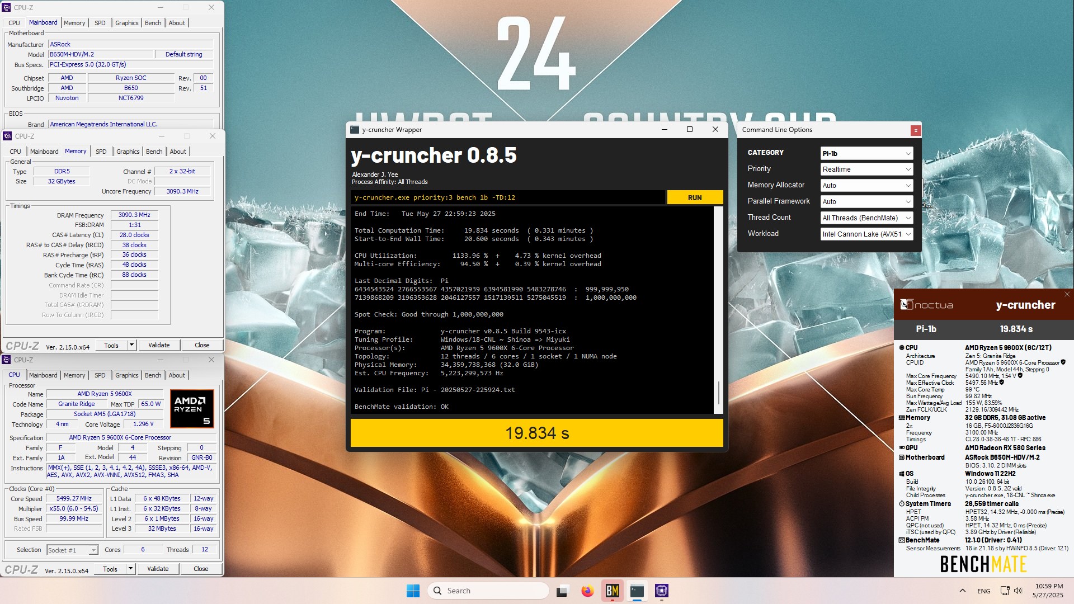Click Validate in the CPU-Z CPU window
The image size is (1074, 604).
(158, 569)
